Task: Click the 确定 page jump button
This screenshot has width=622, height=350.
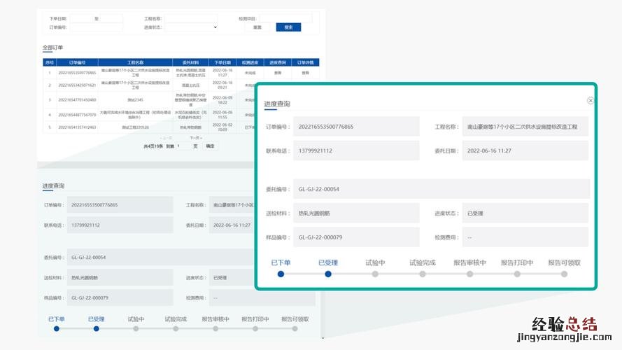Action: tap(210, 146)
